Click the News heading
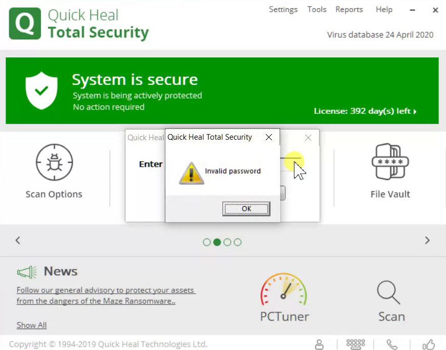446x350 pixels. pyautogui.click(x=60, y=271)
